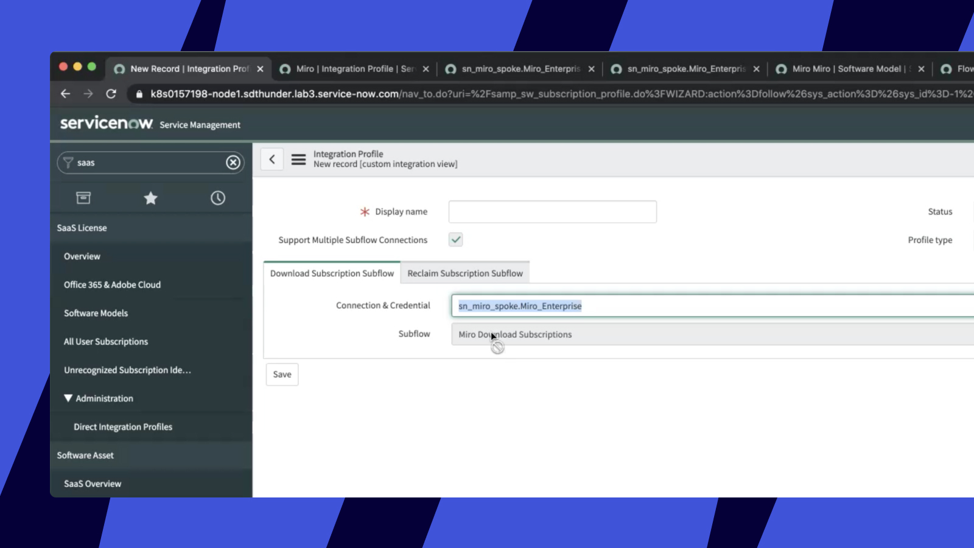Click the Subflow read-only field
Viewport: 974px width, 548px height.
click(712, 334)
